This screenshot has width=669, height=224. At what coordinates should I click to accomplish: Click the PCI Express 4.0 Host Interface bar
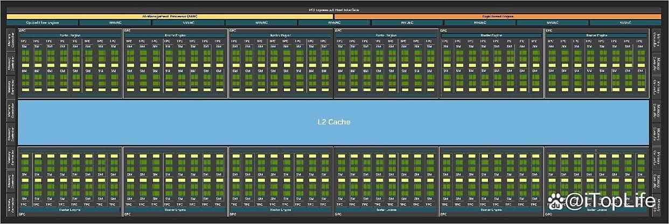(x=334, y=10)
